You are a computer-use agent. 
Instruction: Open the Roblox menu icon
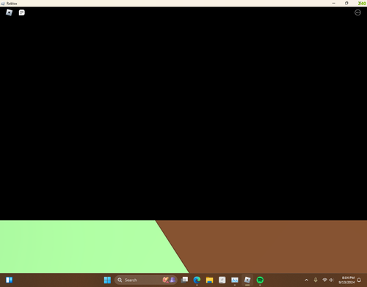[x=9, y=12]
